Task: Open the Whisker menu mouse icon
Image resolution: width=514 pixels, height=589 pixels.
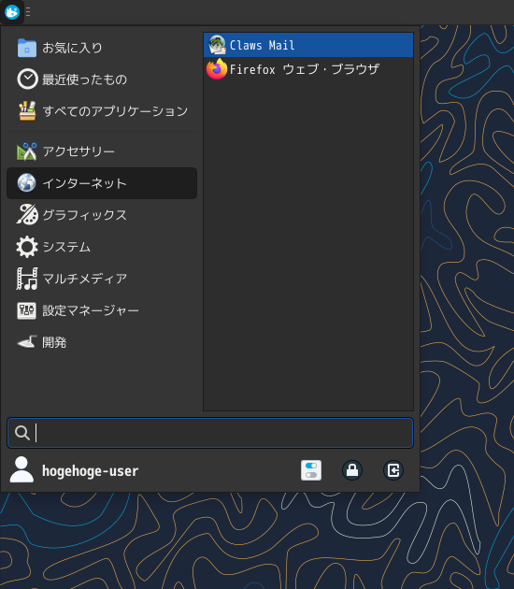Action: coord(12,12)
